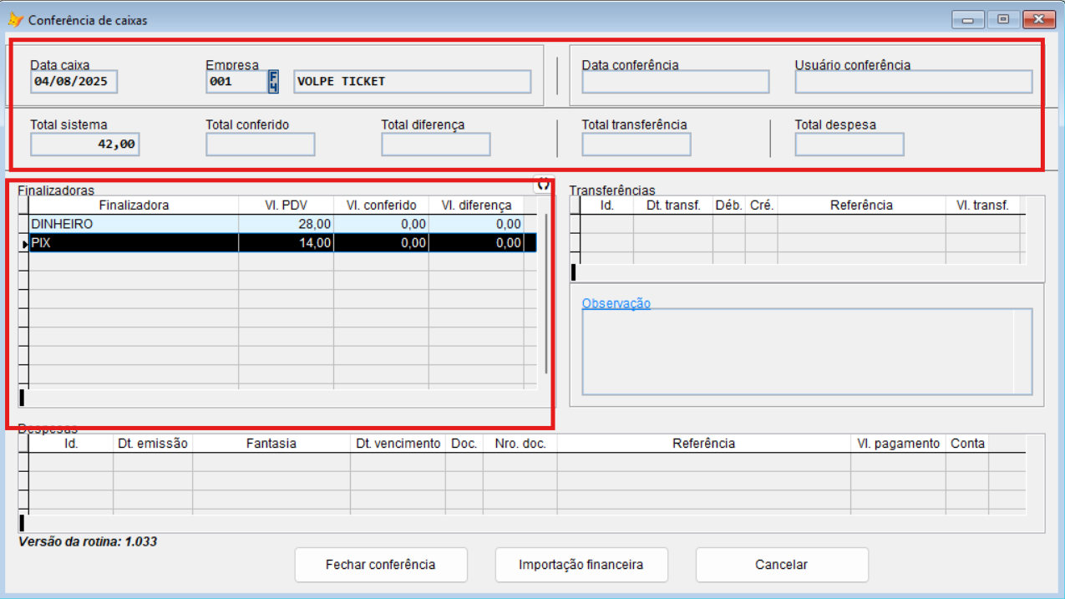
Task: Focus the Empresa code field
Action: (236, 81)
